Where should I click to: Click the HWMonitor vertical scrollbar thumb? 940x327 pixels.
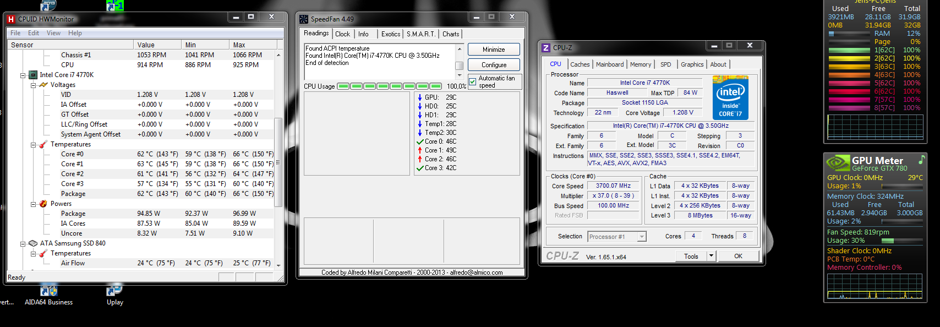278,162
